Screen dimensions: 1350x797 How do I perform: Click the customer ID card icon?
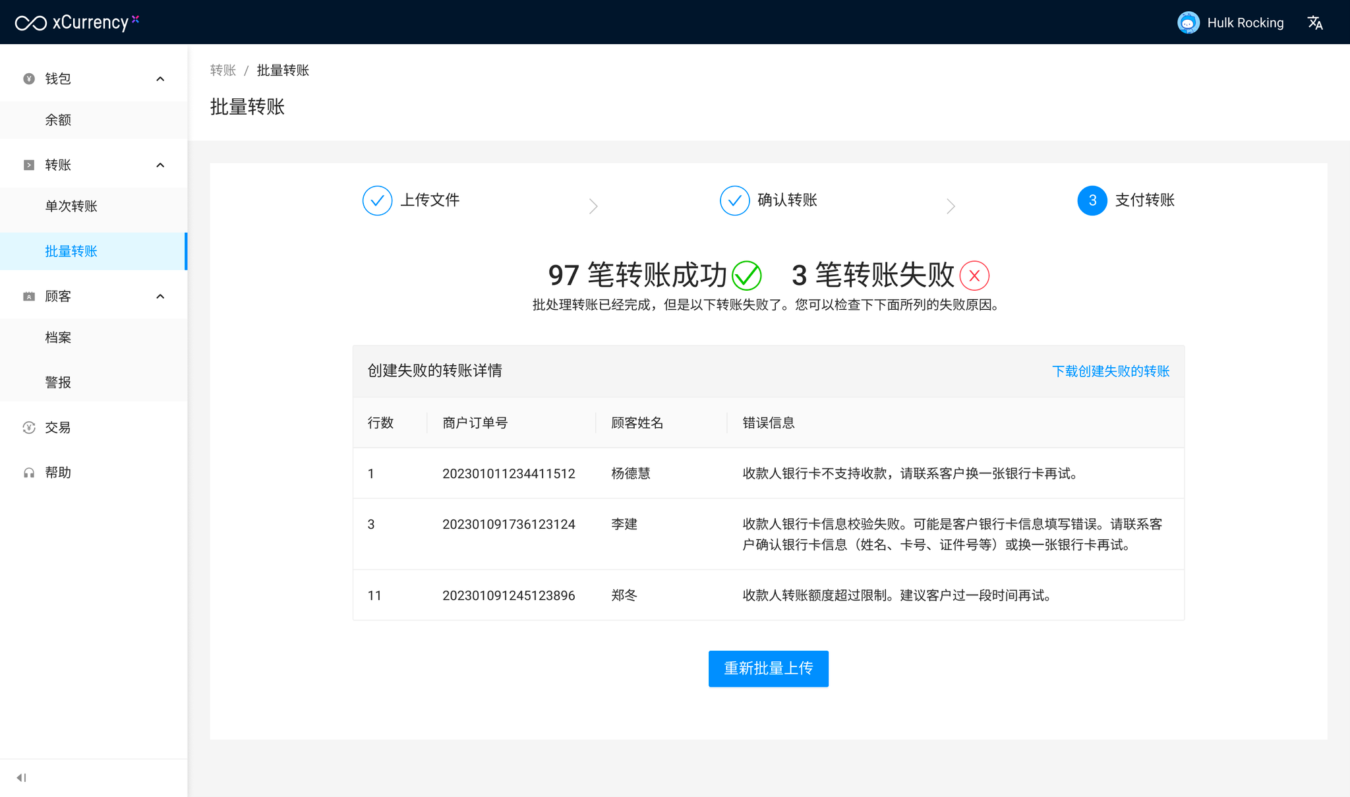tap(29, 297)
